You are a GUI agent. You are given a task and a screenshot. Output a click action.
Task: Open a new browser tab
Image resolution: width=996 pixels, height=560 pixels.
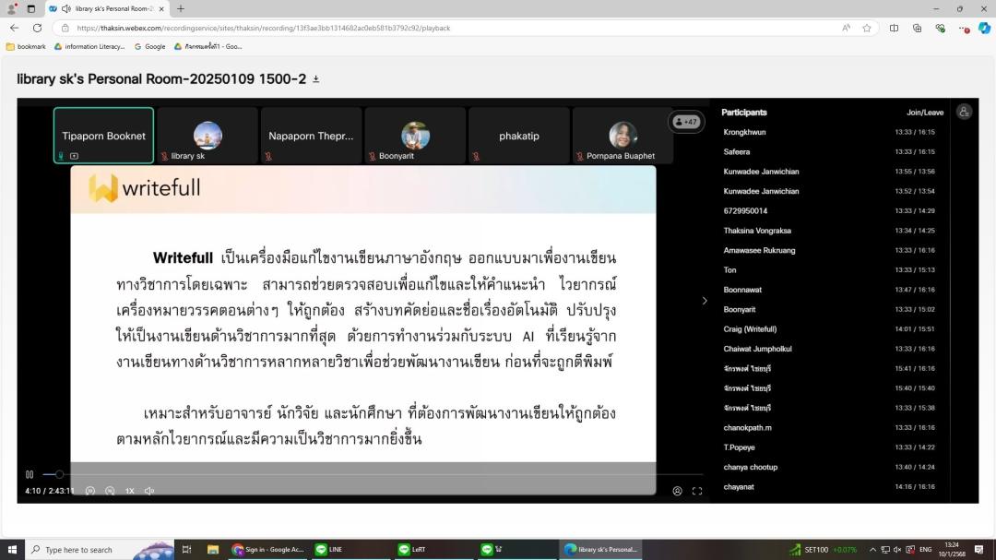pyautogui.click(x=181, y=9)
